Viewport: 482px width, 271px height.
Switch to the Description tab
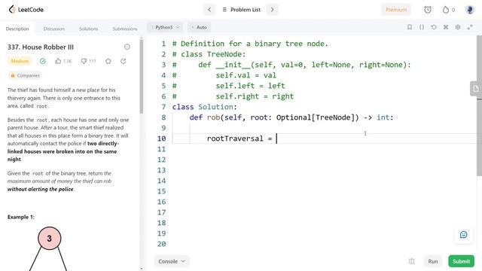[17, 29]
